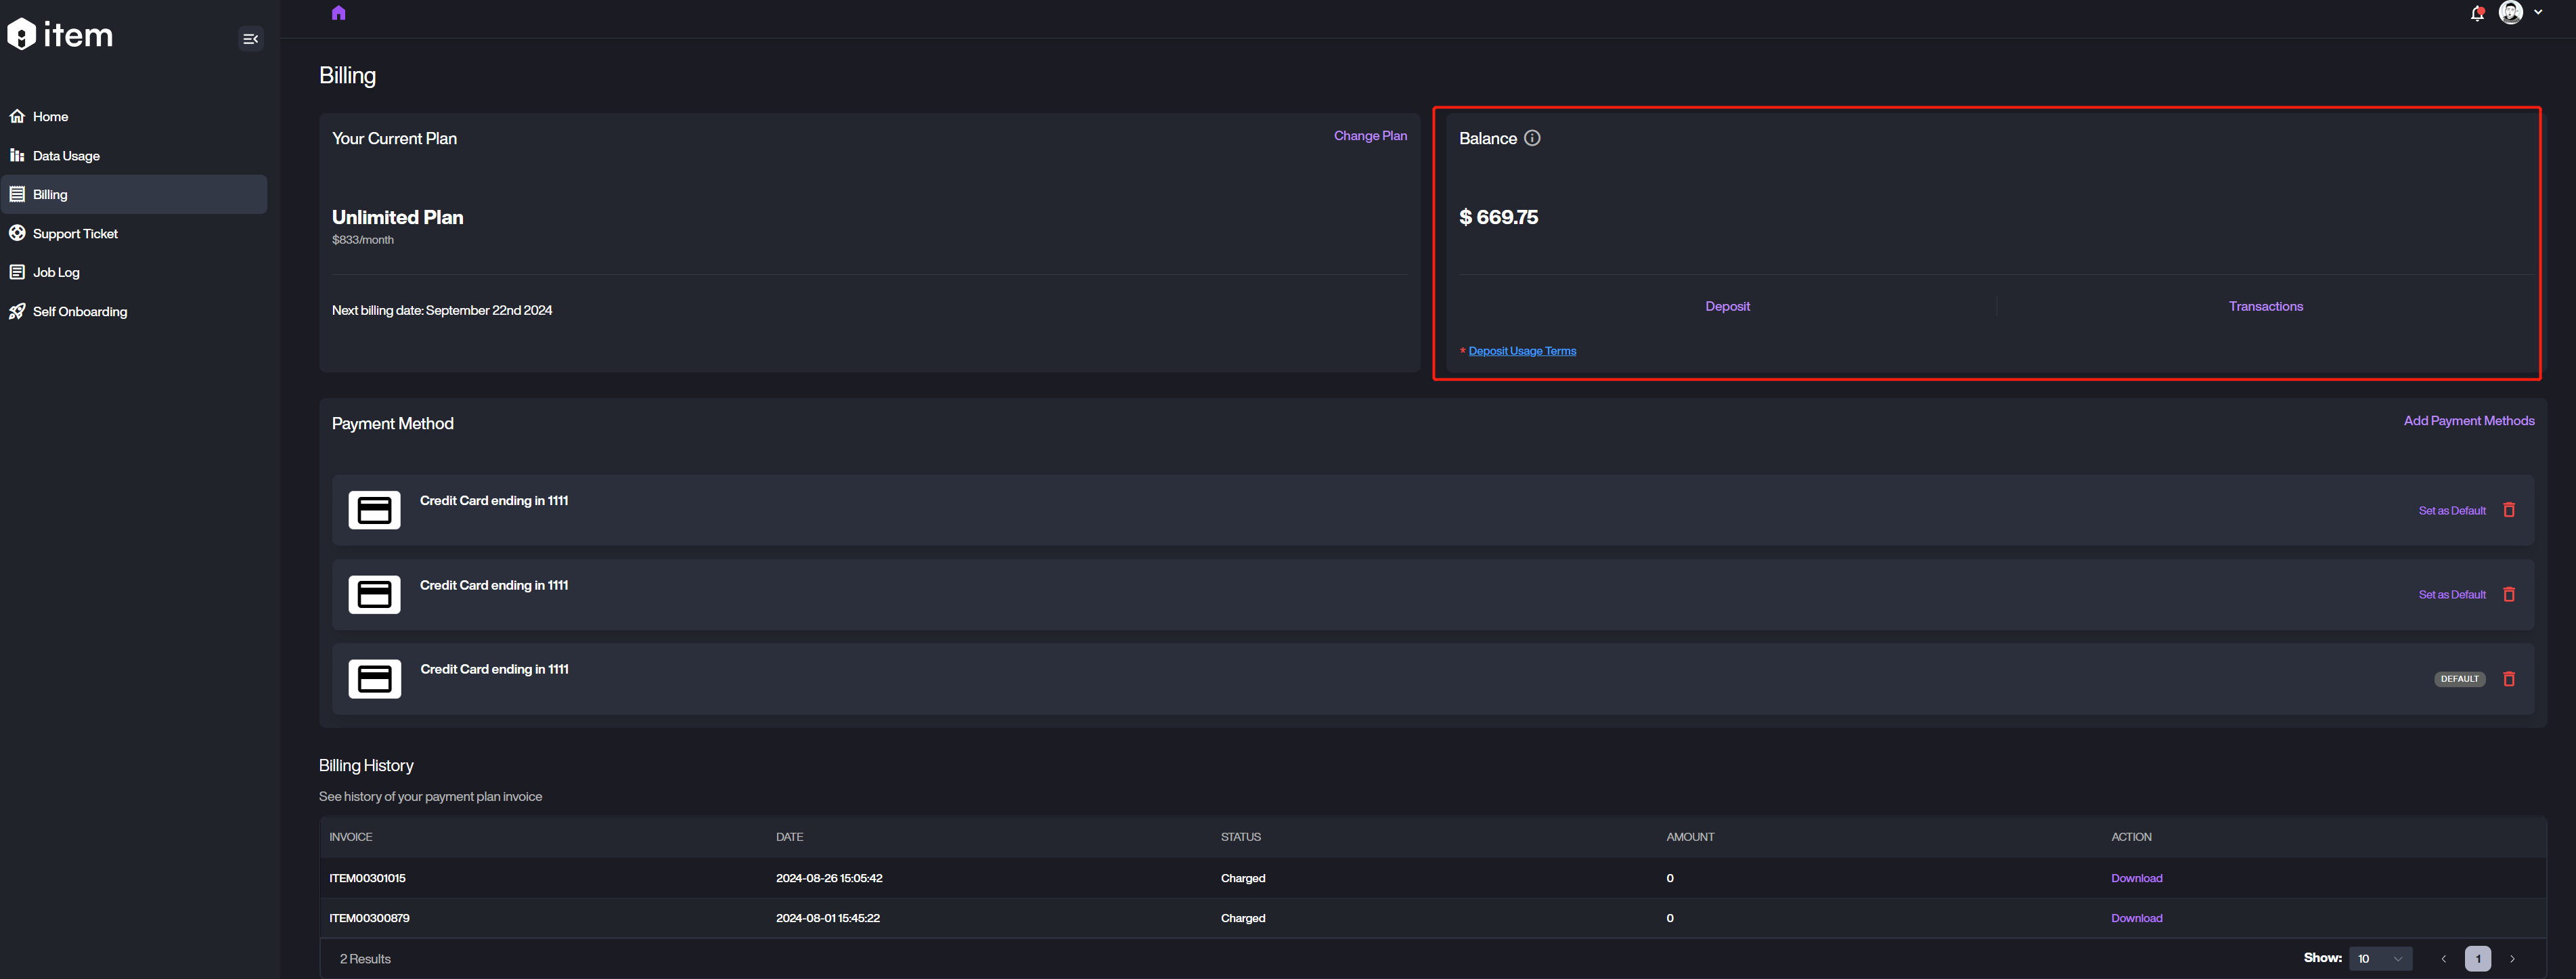Set first credit card as default
Image resolution: width=2576 pixels, height=979 pixels.
pos(2452,511)
